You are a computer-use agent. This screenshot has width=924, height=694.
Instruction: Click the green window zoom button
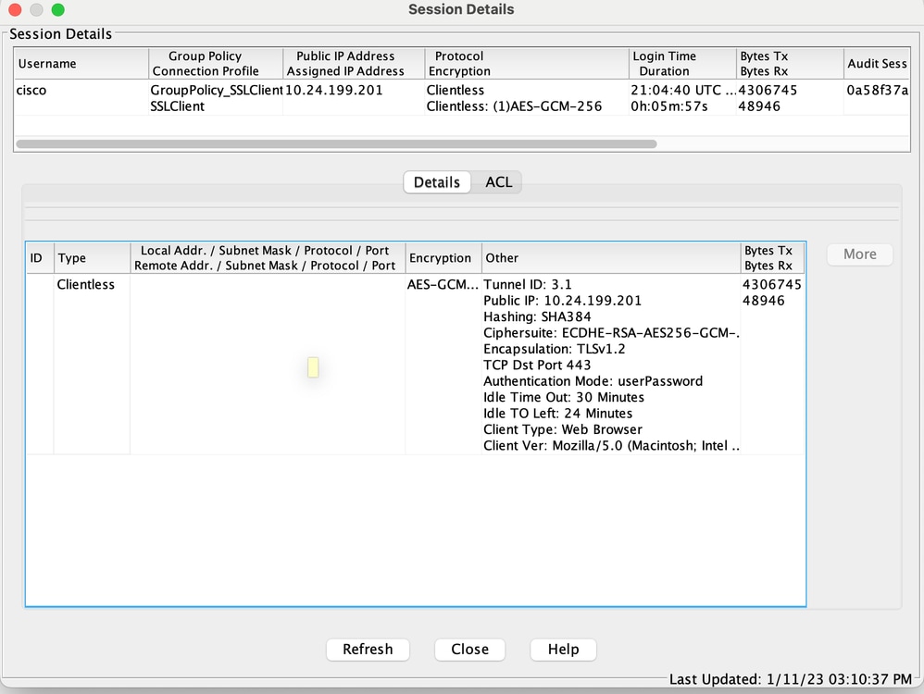tap(57, 9)
